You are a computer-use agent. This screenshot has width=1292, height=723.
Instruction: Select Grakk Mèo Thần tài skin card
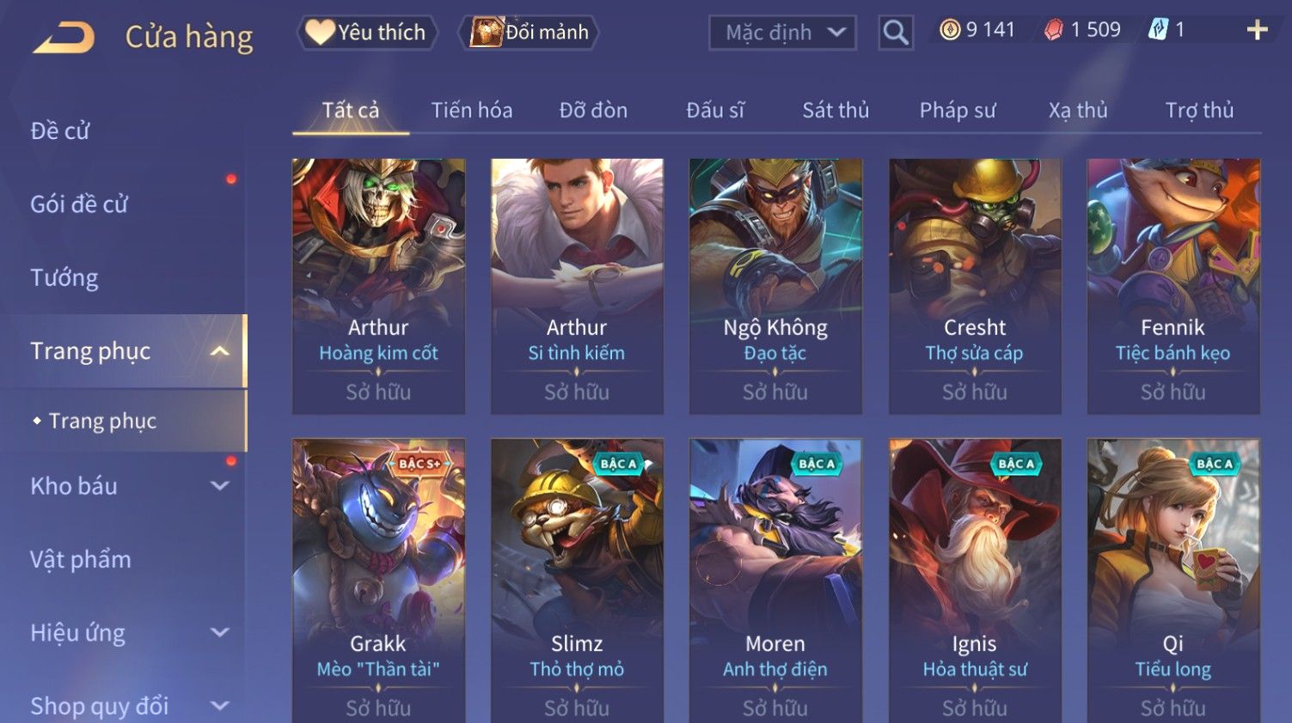378,580
